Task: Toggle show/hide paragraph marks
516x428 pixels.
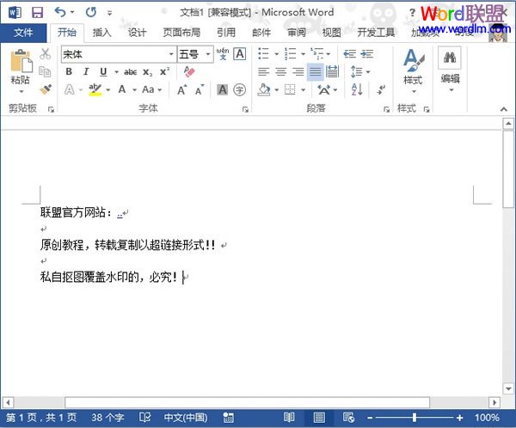Action: point(381,89)
